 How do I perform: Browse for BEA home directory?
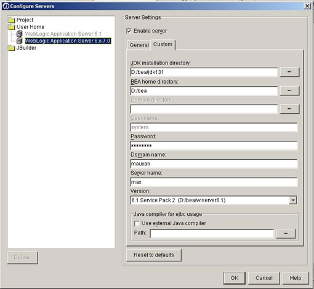pos(289,90)
